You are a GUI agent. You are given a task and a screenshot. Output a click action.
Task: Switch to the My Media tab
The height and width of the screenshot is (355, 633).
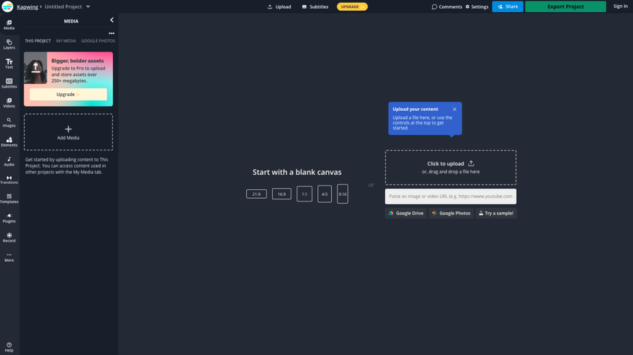(66, 41)
